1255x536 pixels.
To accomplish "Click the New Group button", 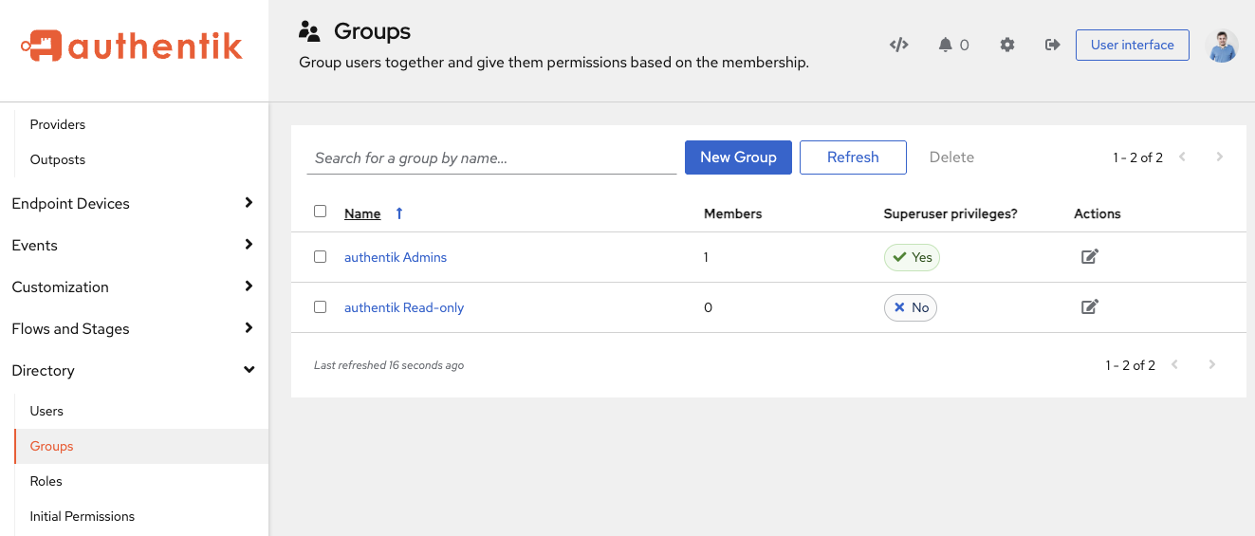I will coord(738,157).
